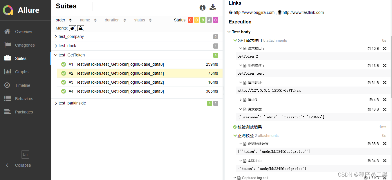Expand the test_dock suite
Screen dimensions: 392x180
[137, 46]
